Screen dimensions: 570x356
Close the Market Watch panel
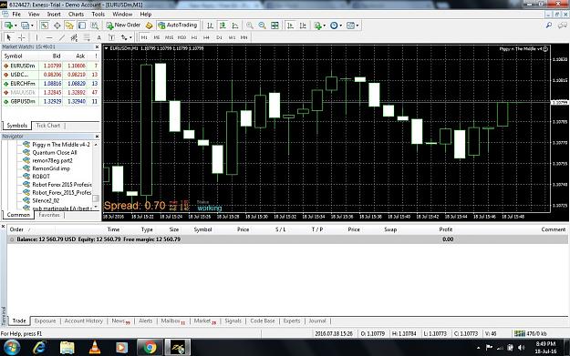tap(97, 47)
